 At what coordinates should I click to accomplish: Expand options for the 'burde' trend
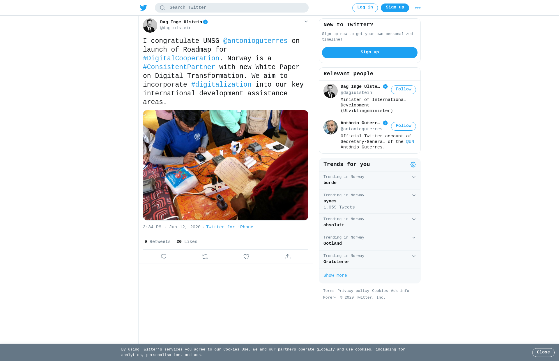pos(414,177)
